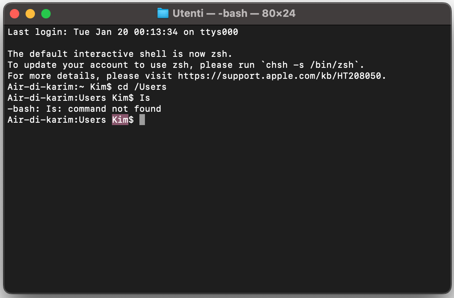The height and width of the screenshot is (298, 454).
Task: Minimize the window using the yellow button
Action: tap(30, 14)
